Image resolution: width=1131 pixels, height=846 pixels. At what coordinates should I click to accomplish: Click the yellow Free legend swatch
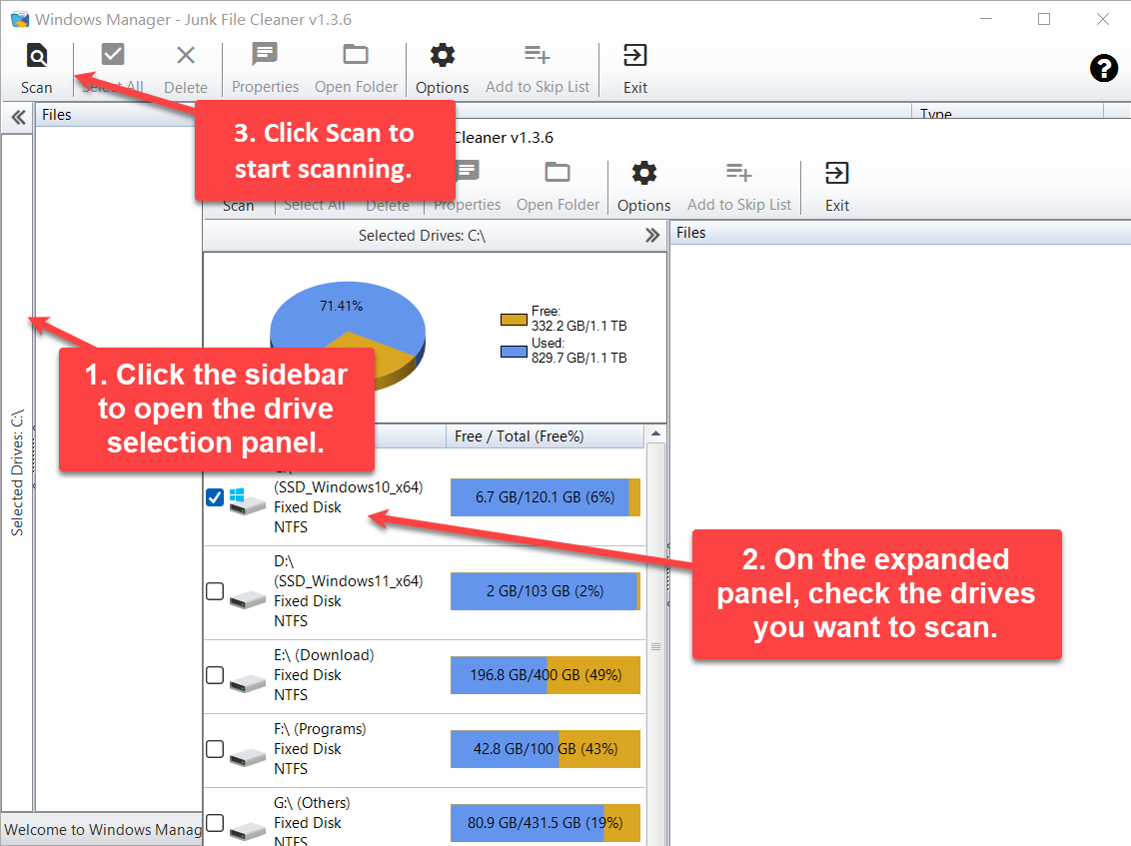coord(514,320)
